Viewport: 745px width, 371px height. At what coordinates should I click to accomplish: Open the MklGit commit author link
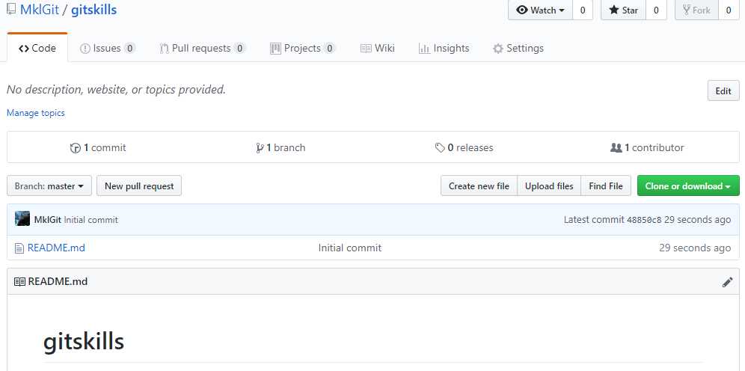[x=48, y=220]
